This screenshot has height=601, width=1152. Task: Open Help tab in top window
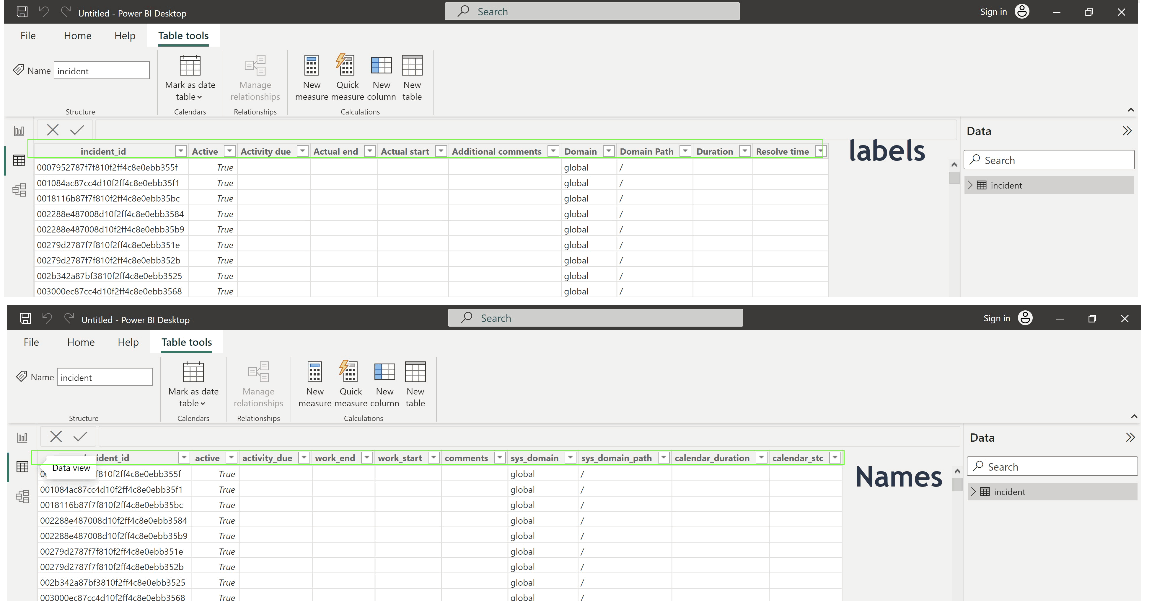(125, 36)
